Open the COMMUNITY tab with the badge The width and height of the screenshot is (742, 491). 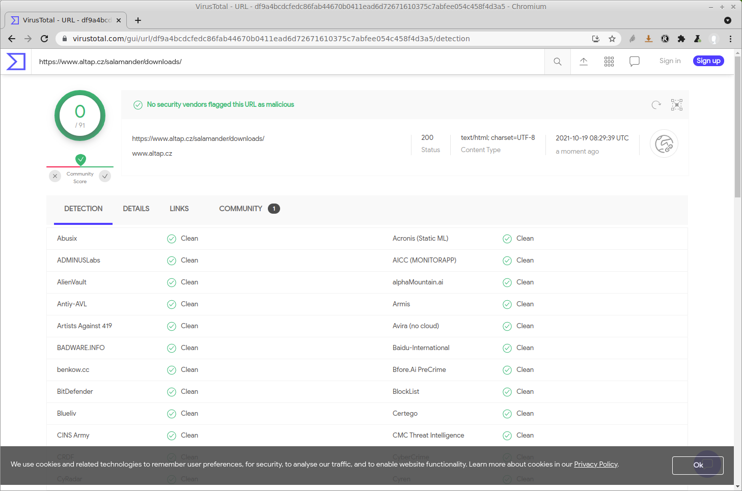[x=240, y=209]
